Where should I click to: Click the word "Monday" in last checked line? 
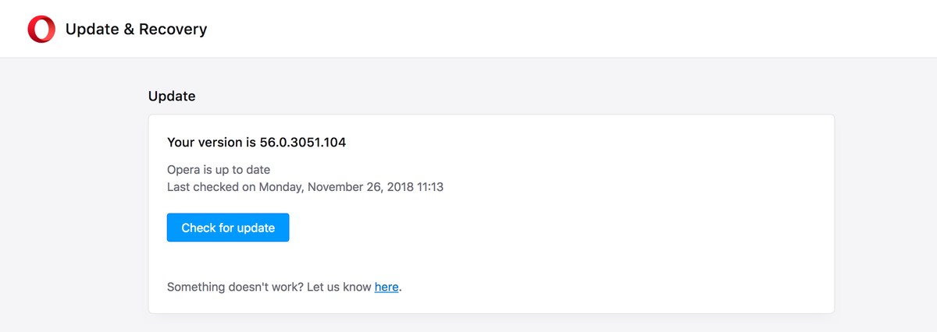(x=282, y=187)
